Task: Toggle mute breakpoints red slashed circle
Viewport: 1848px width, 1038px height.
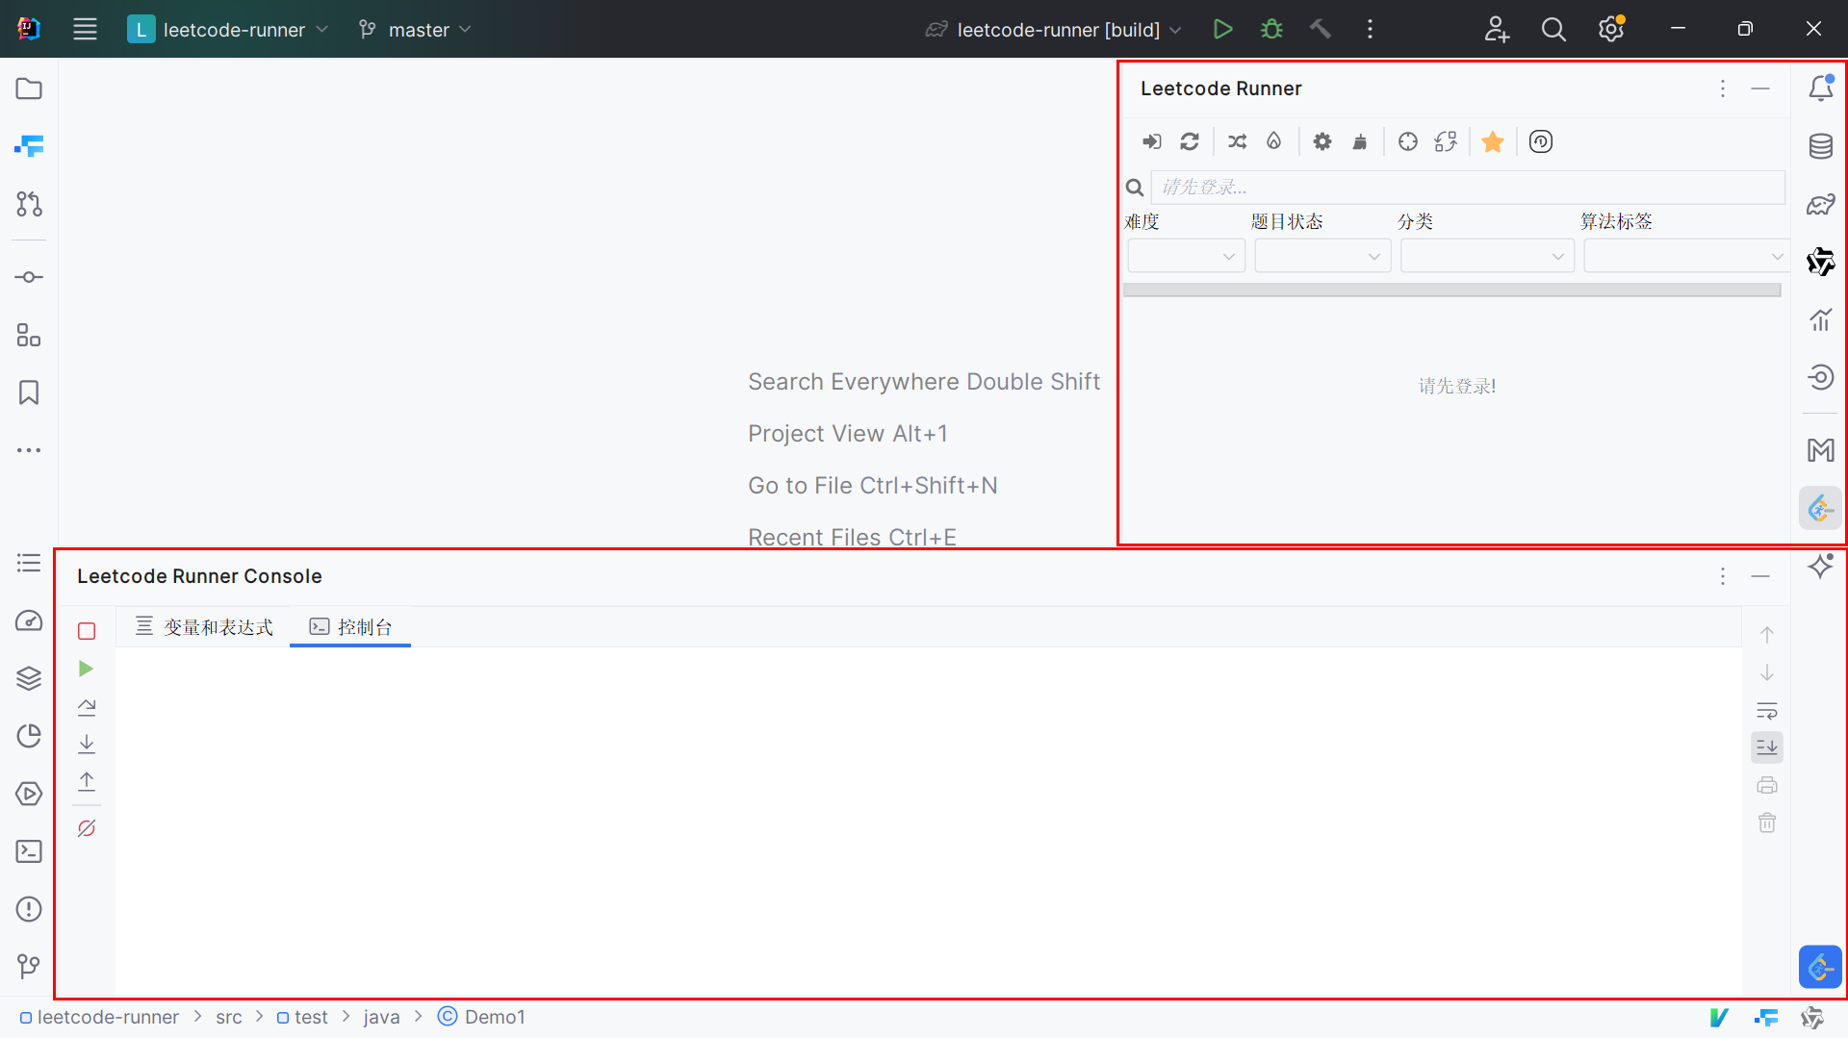Action: (87, 828)
